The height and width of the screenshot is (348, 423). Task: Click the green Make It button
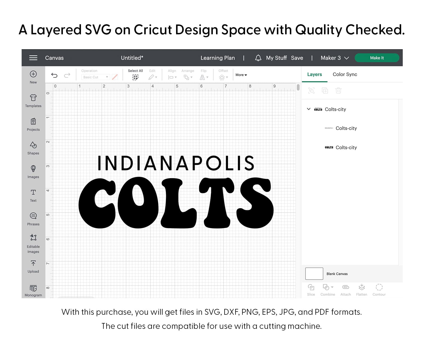(377, 58)
